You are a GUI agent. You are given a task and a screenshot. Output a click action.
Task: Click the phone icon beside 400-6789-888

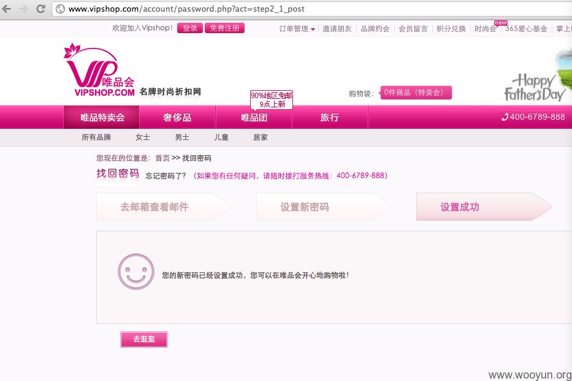click(505, 117)
